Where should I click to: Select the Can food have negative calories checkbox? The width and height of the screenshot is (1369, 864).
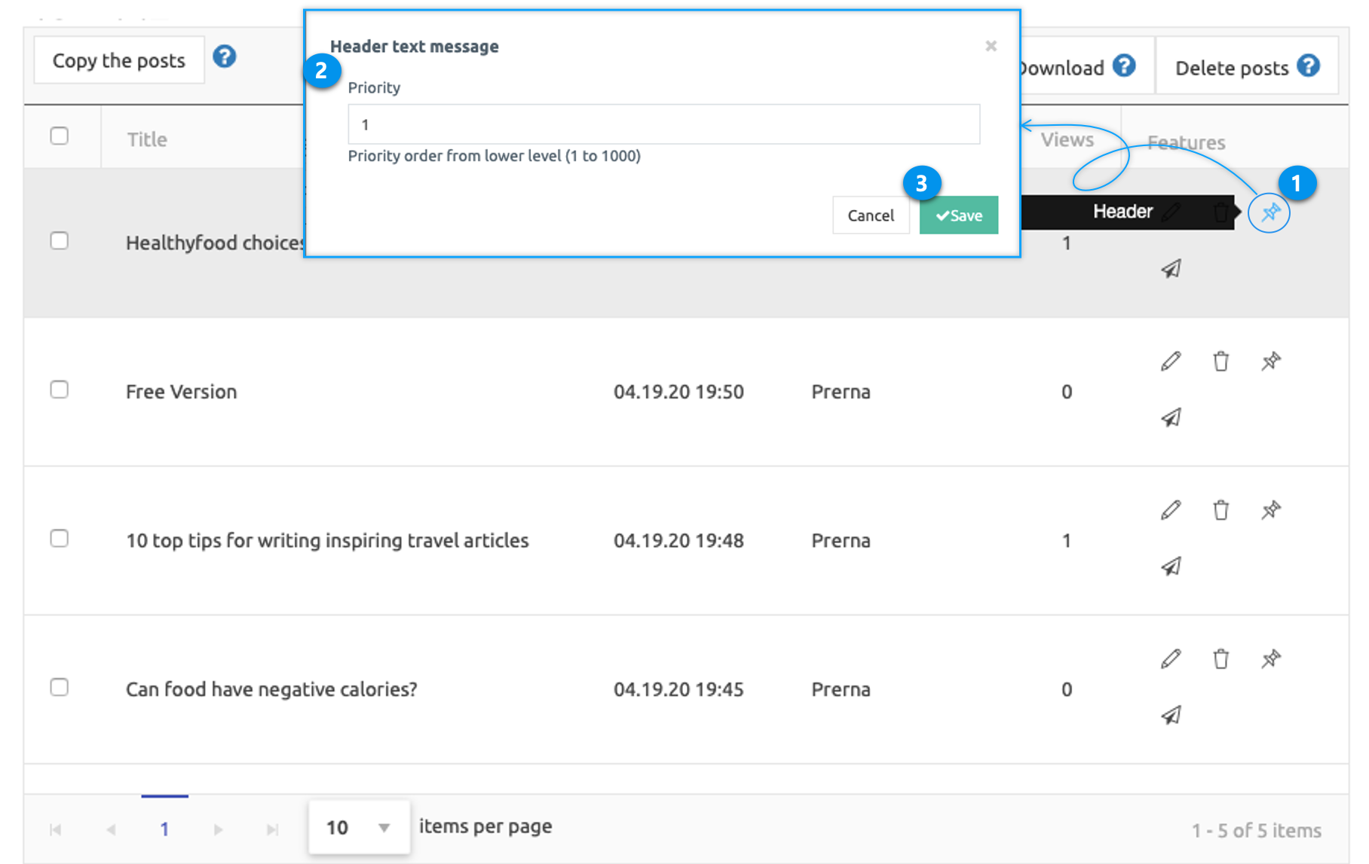tap(59, 687)
